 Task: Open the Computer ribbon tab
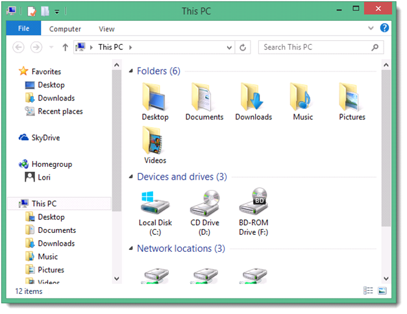tap(65, 29)
